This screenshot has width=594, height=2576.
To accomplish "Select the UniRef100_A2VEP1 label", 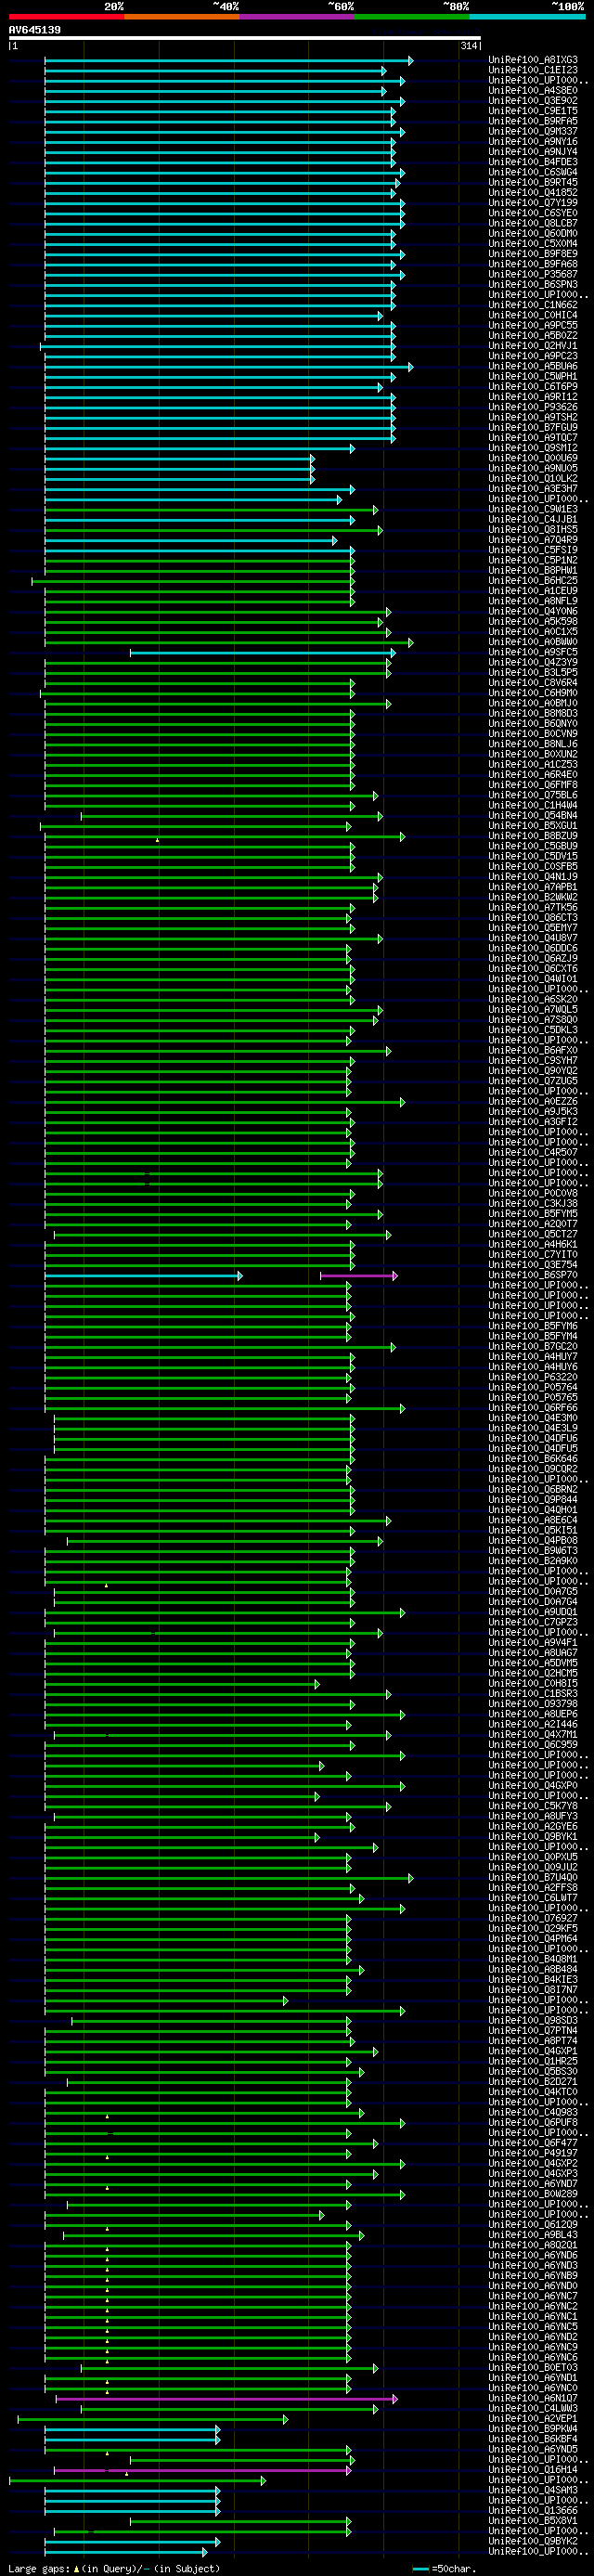I will click(533, 2418).
